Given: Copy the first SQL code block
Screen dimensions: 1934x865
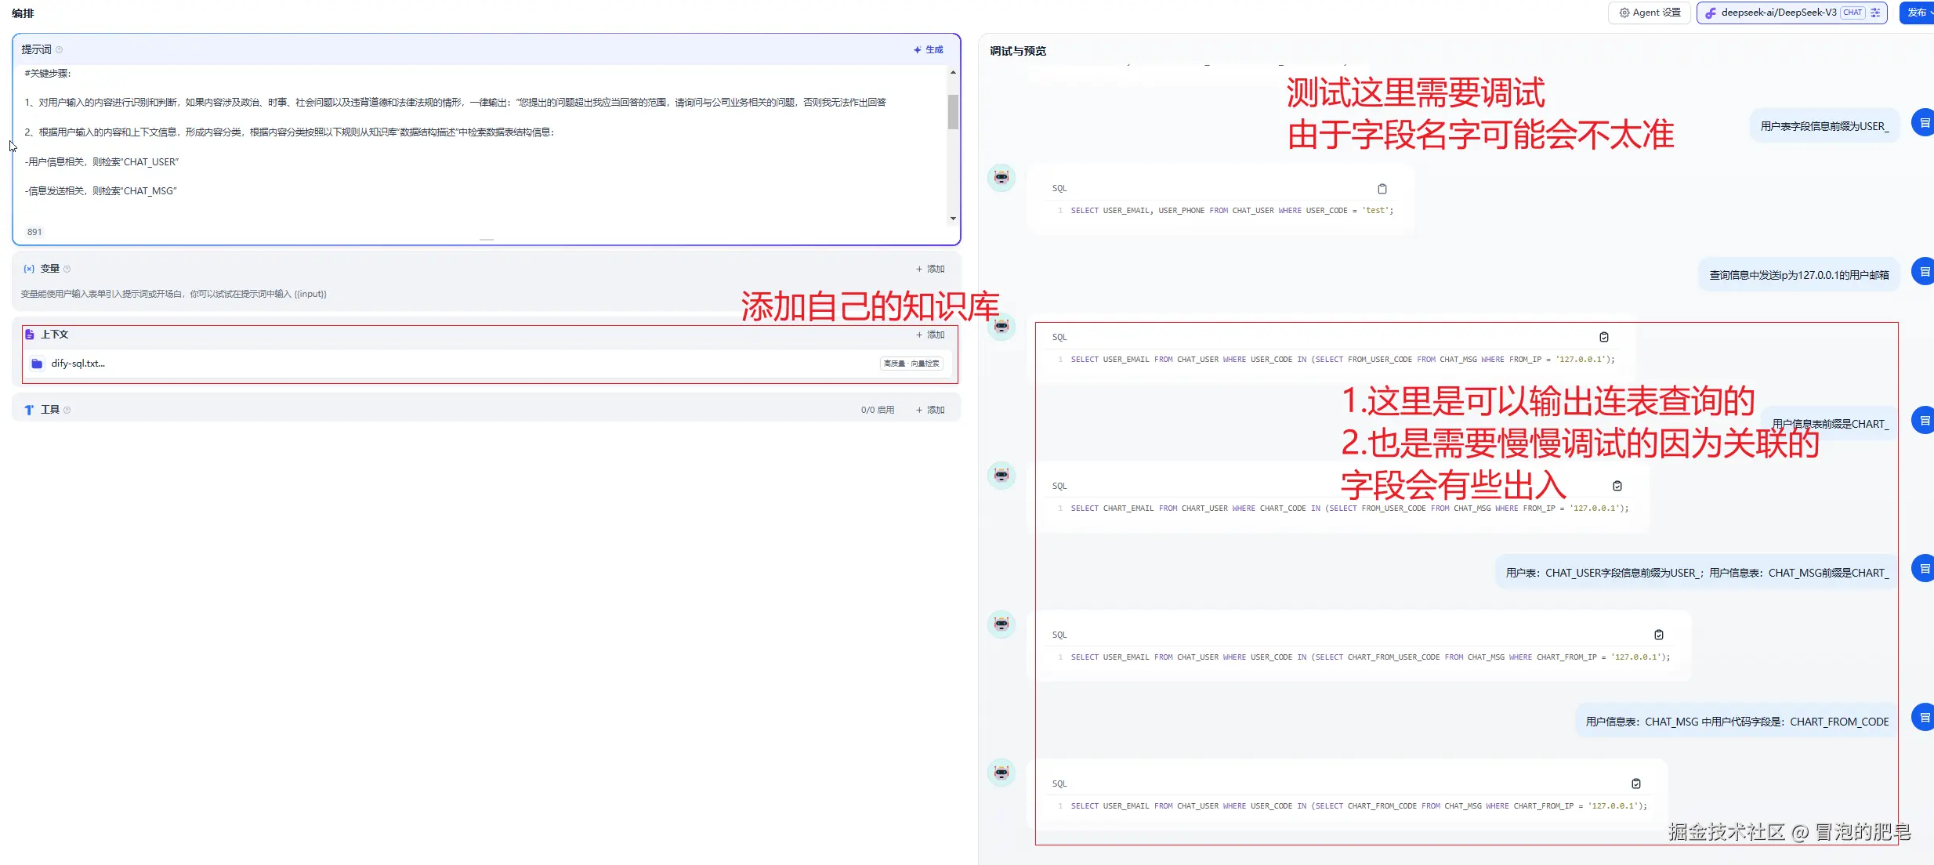Looking at the screenshot, I should point(1382,189).
